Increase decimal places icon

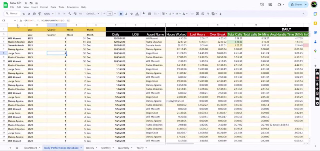click(75, 14)
